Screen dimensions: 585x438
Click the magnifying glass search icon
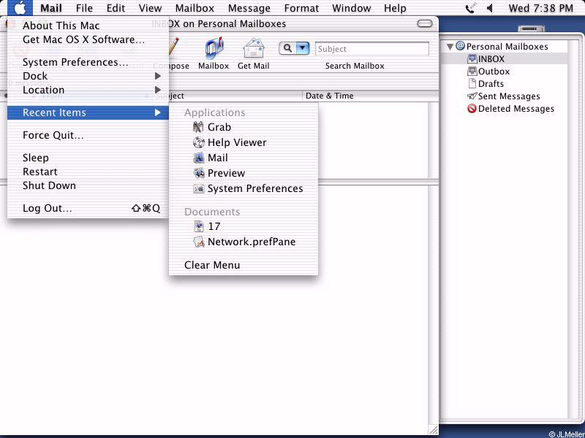[287, 48]
